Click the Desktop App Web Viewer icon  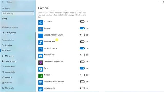tap(40, 36)
